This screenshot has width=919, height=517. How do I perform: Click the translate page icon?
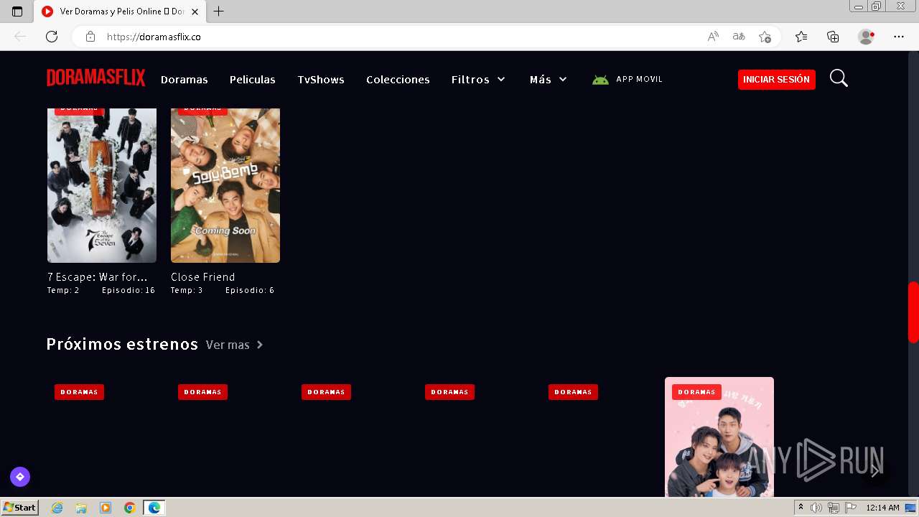tap(739, 37)
